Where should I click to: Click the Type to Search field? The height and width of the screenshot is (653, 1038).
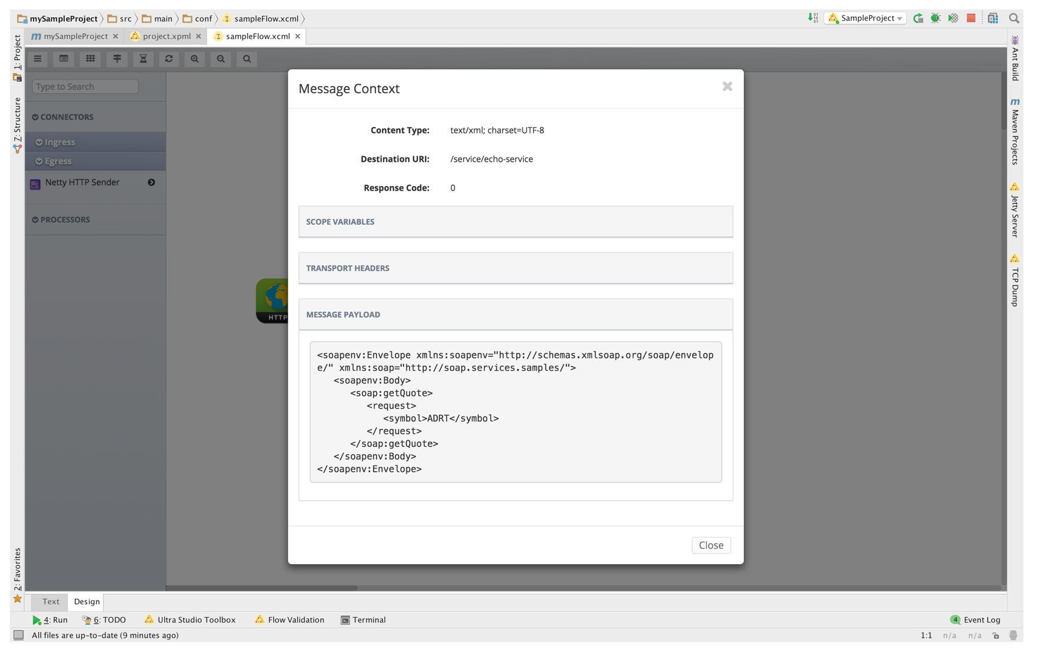[x=85, y=86]
